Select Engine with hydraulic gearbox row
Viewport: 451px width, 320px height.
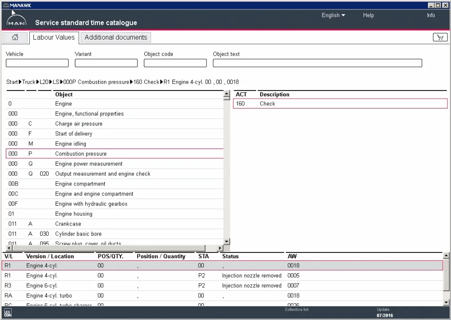coord(115,204)
